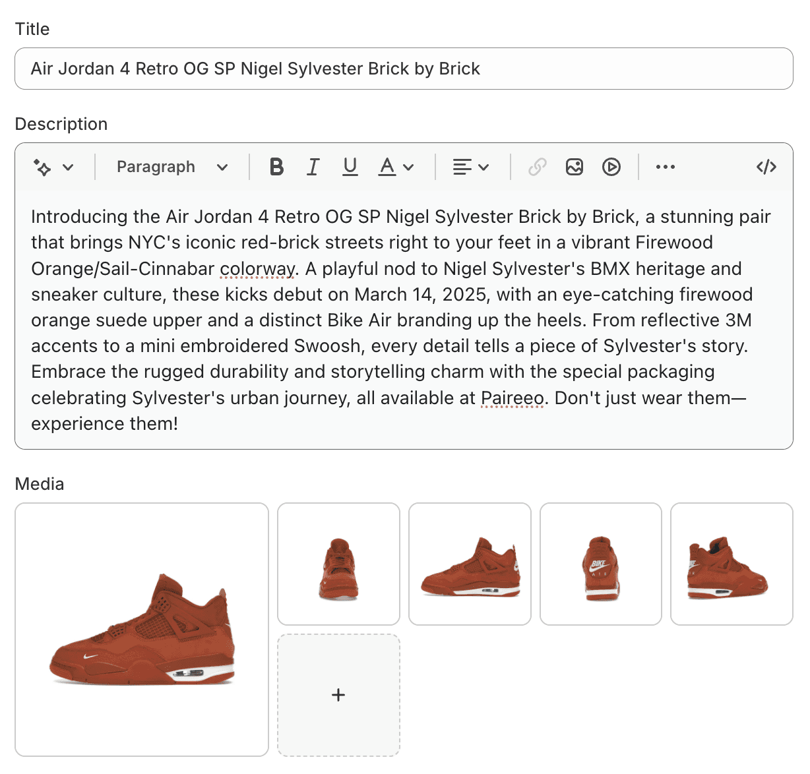Switch to HTML code view
This screenshot has width=810, height=774.
pos(766,167)
